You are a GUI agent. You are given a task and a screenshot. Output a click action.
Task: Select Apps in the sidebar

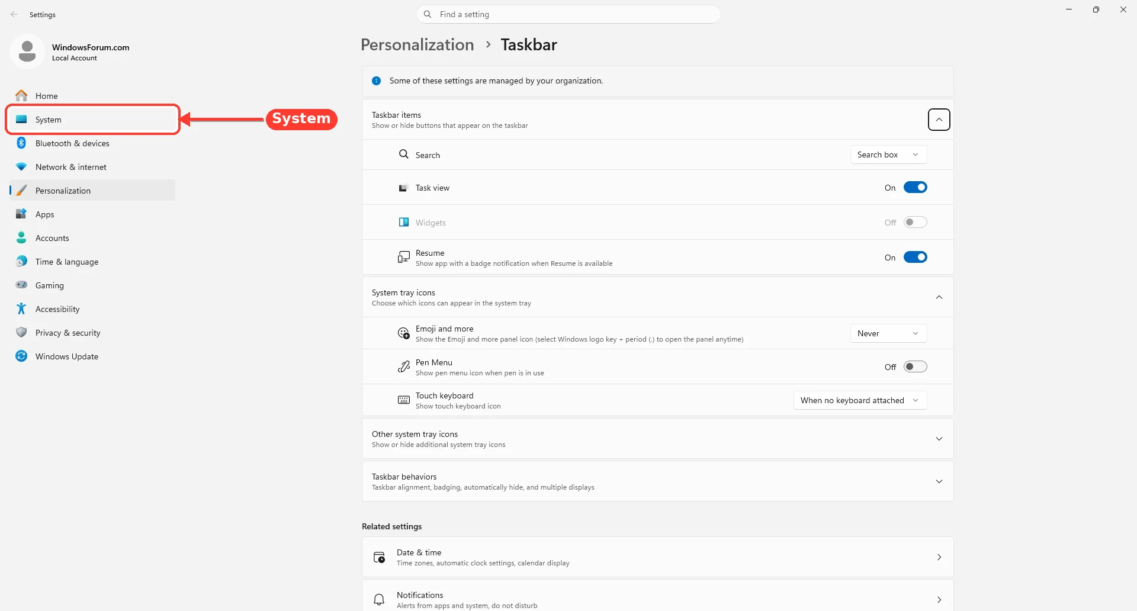92,214
